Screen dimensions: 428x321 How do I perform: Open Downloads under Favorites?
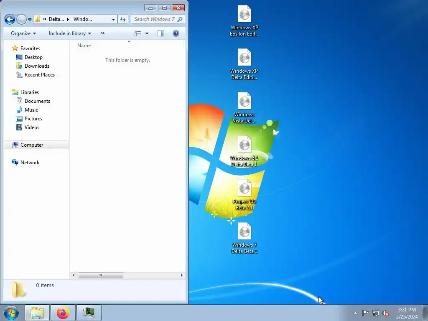coord(33,66)
